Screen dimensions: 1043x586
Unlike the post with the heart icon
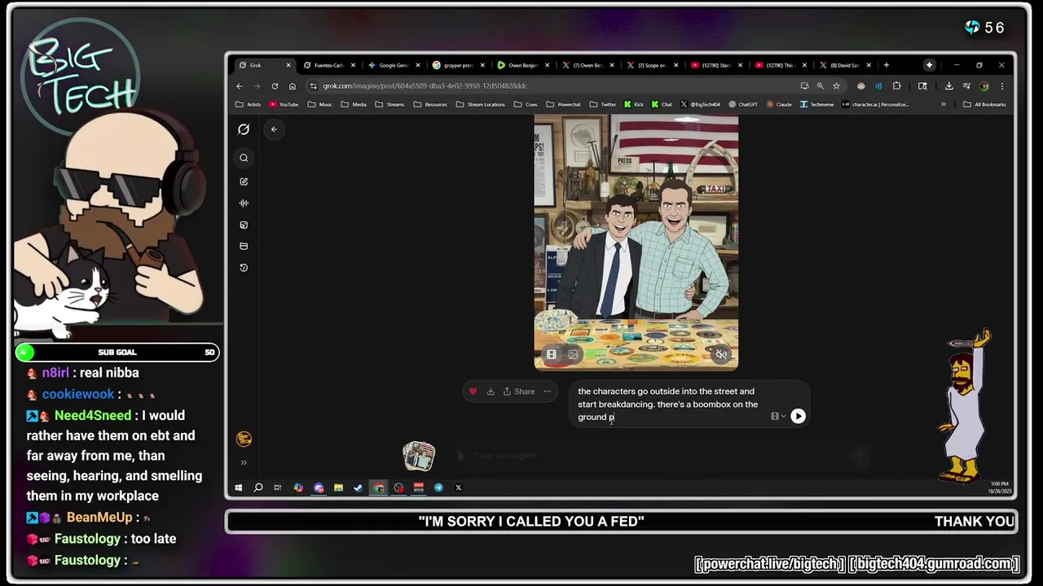[473, 391]
